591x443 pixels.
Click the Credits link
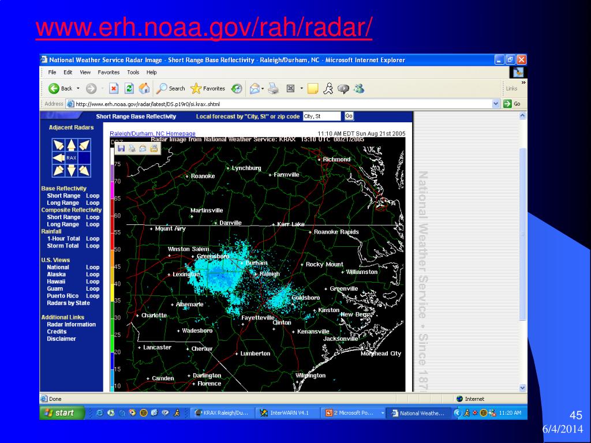click(x=57, y=332)
